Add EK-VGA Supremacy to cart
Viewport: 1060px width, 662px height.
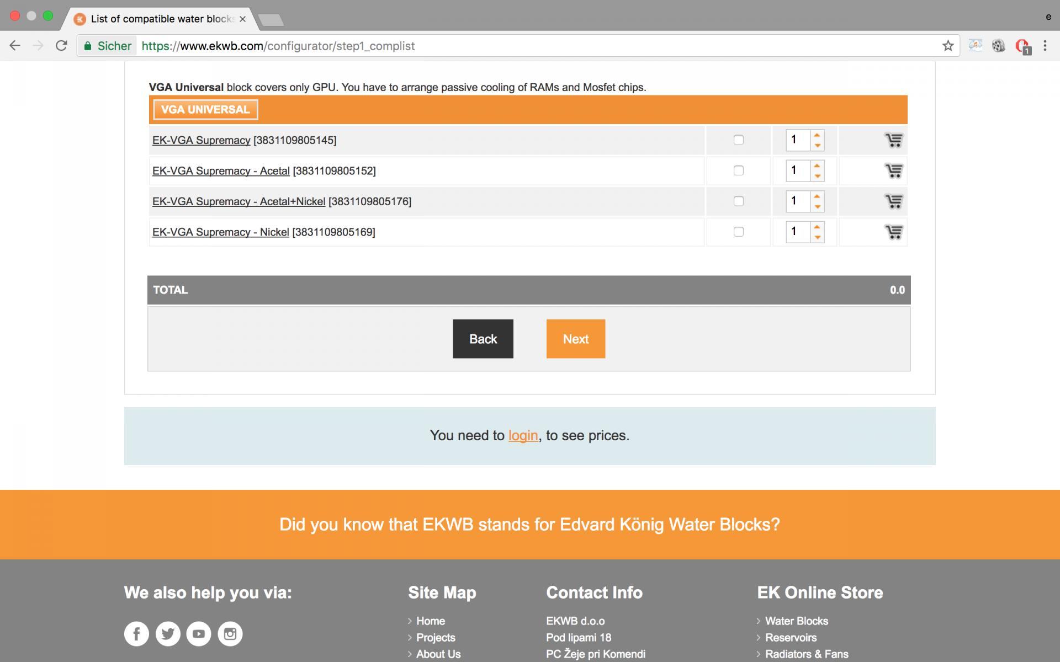coord(894,140)
